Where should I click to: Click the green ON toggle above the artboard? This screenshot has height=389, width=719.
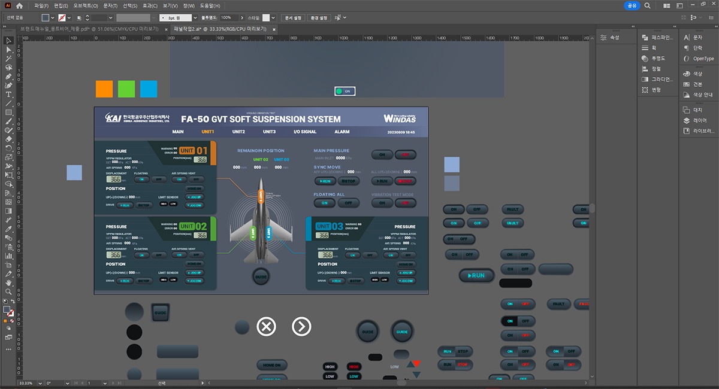[345, 91]
